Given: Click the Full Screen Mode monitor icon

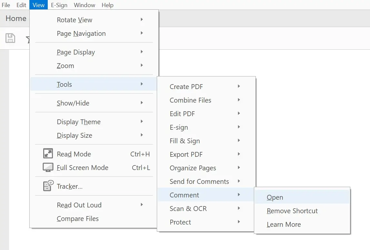Looking at the screenshot, I should tap(48, 167).
